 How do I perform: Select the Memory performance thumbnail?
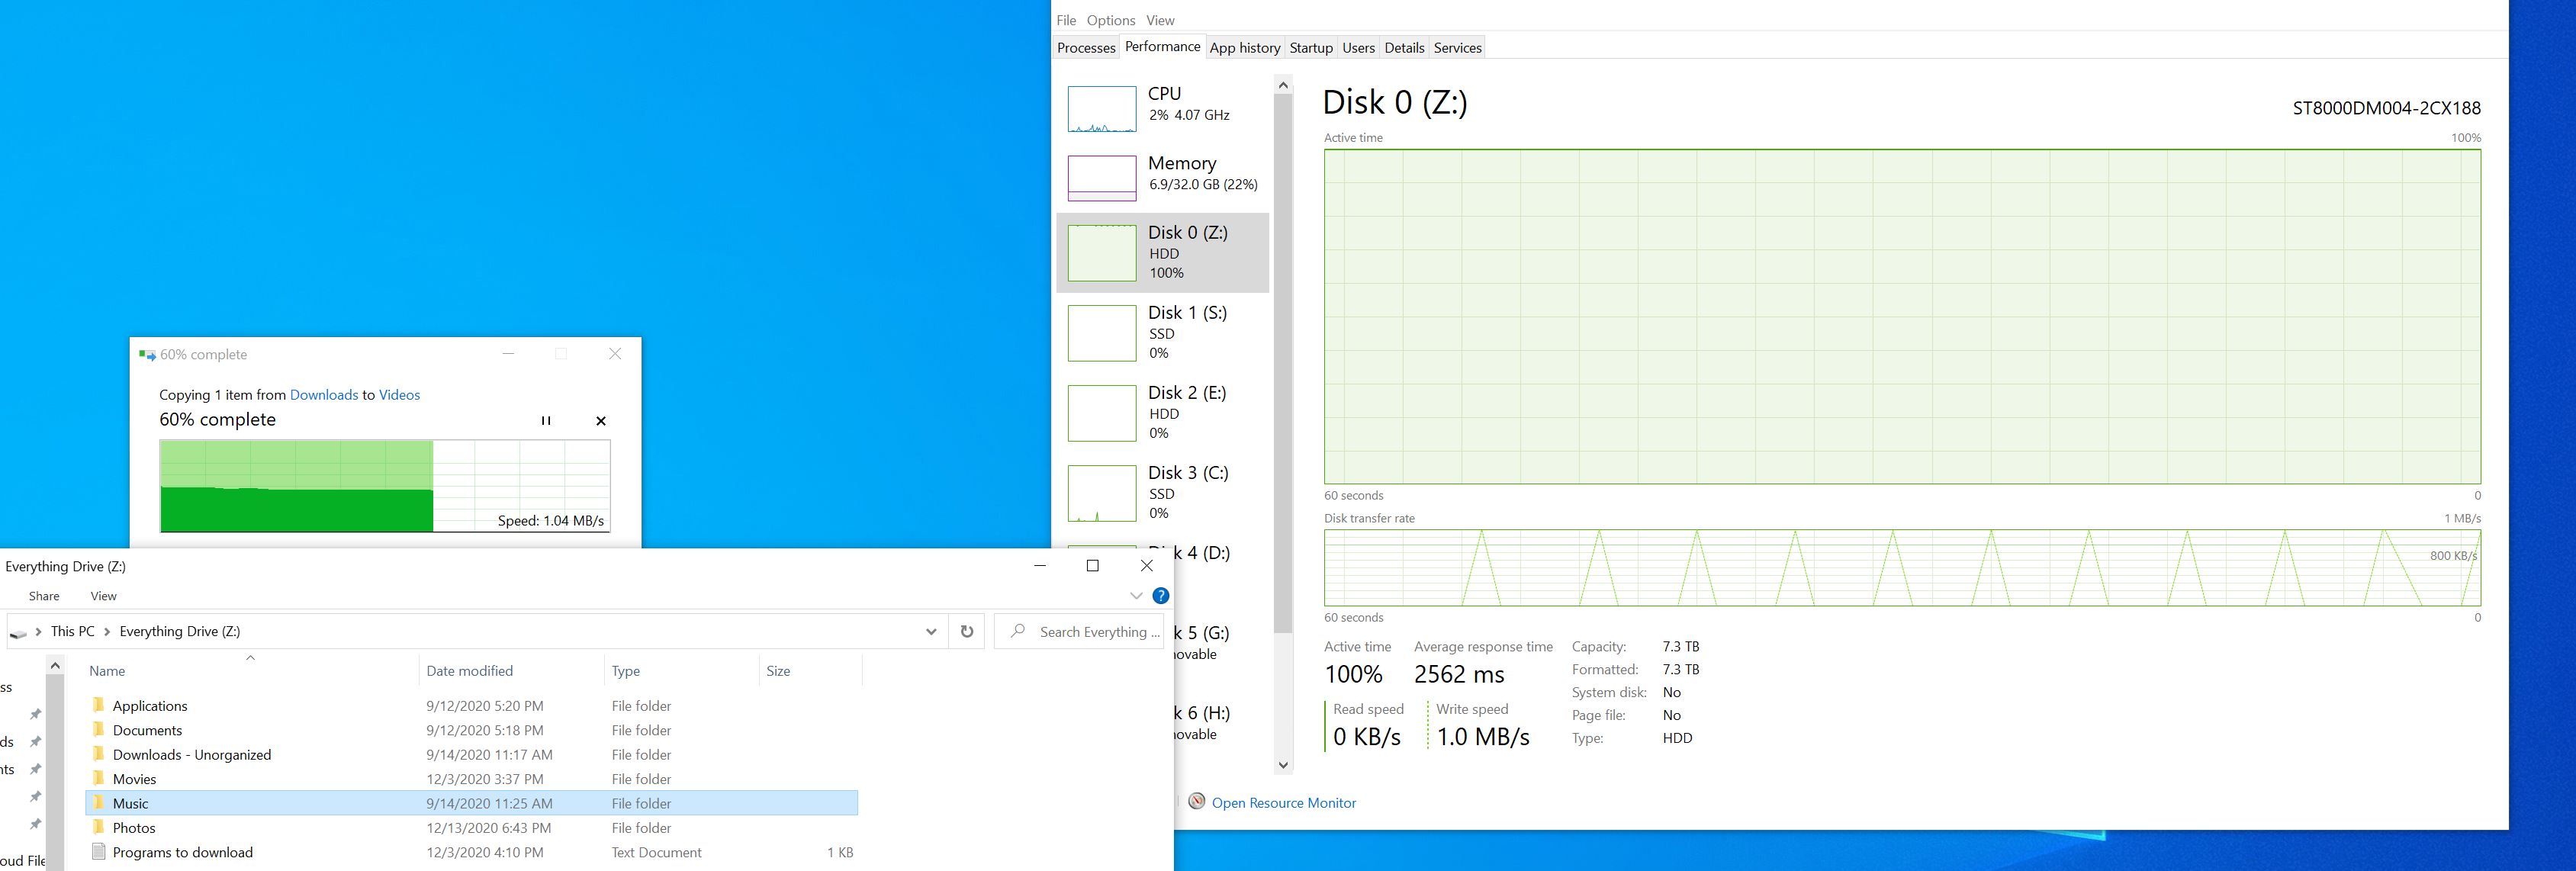pos(1102,178)
